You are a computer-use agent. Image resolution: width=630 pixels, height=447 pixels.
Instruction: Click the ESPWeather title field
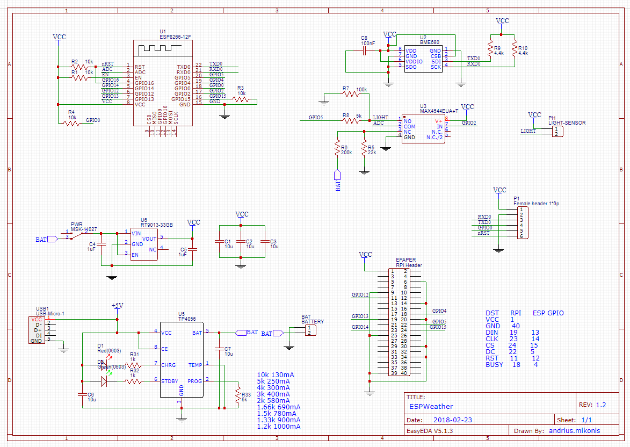pyautogui.click(x=431, y=406)
